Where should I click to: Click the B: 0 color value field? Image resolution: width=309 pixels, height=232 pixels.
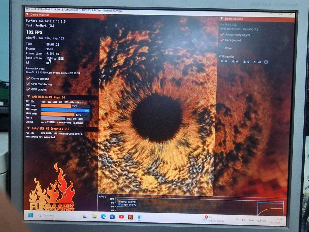point(246,62)
